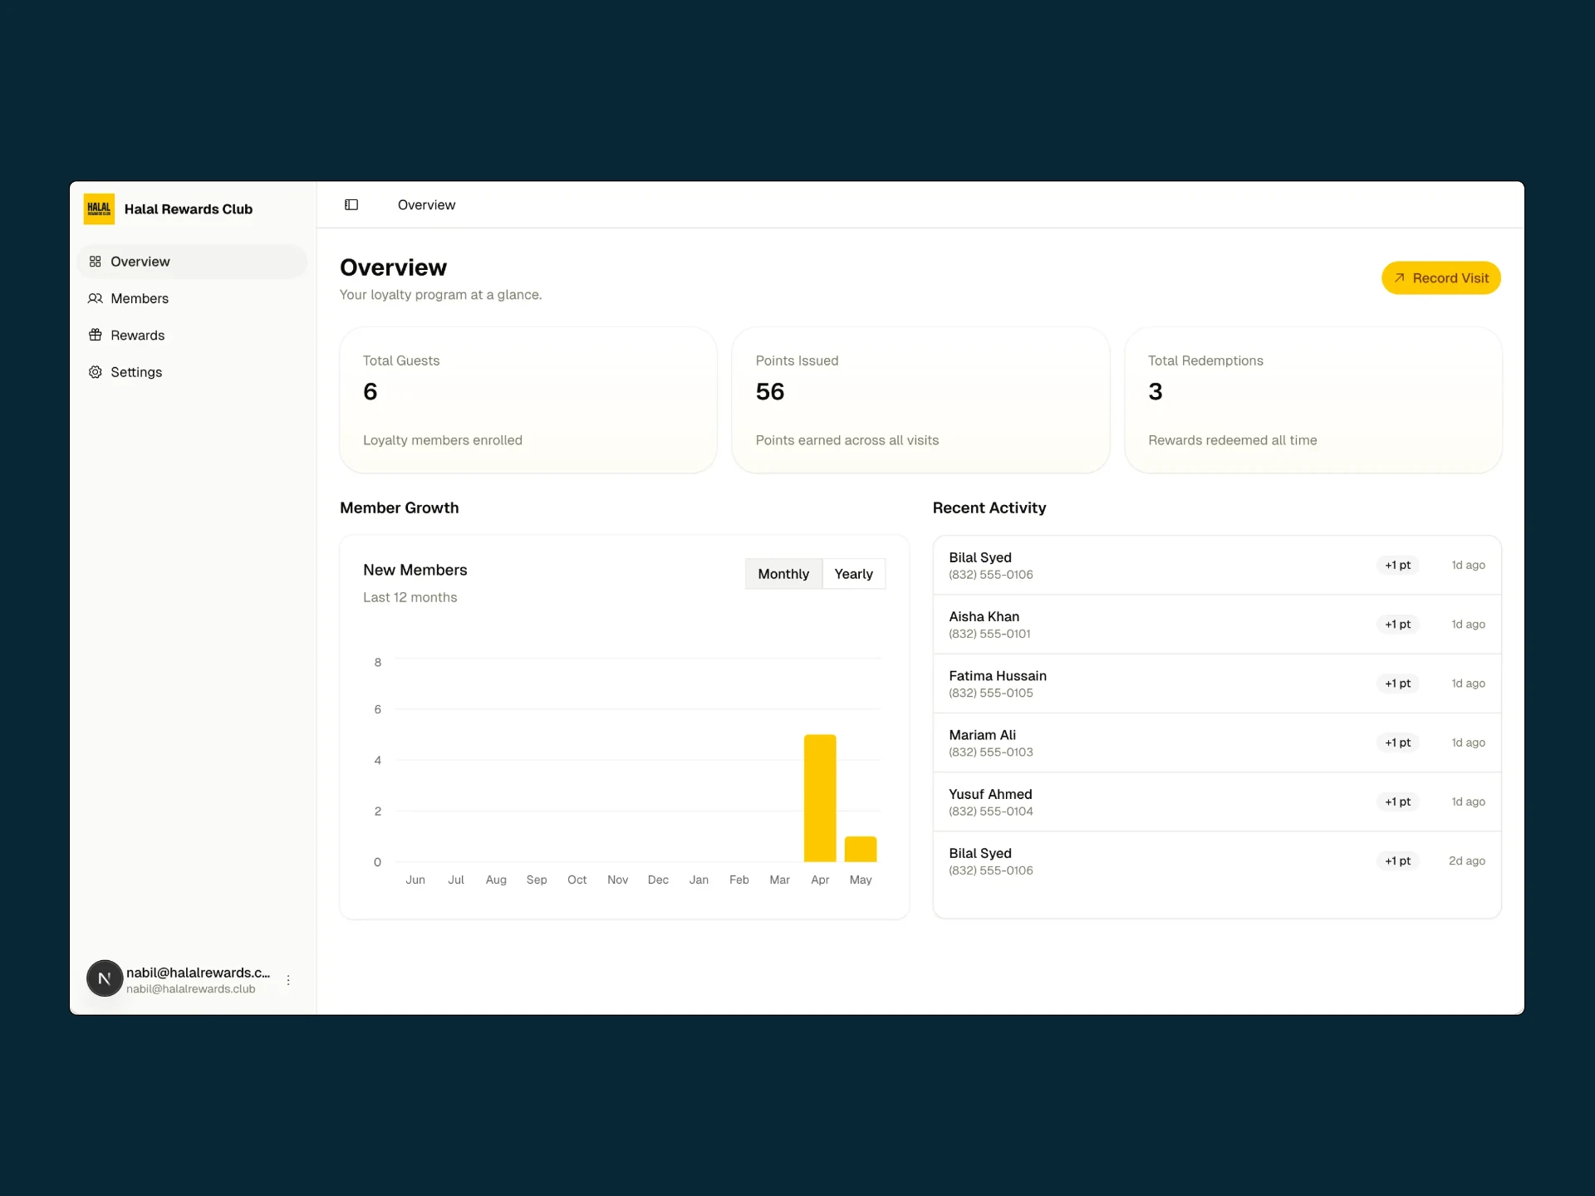
Task: Open the Members sidebar item
Action: click(192, 298)
